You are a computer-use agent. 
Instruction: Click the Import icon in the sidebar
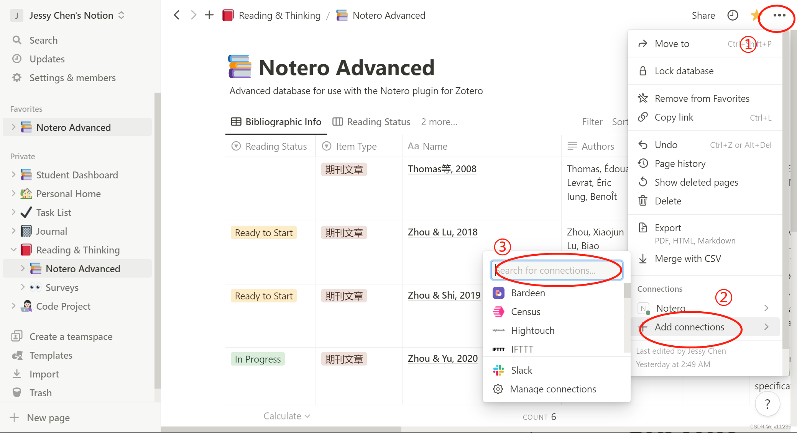click(x=17, y=374)
